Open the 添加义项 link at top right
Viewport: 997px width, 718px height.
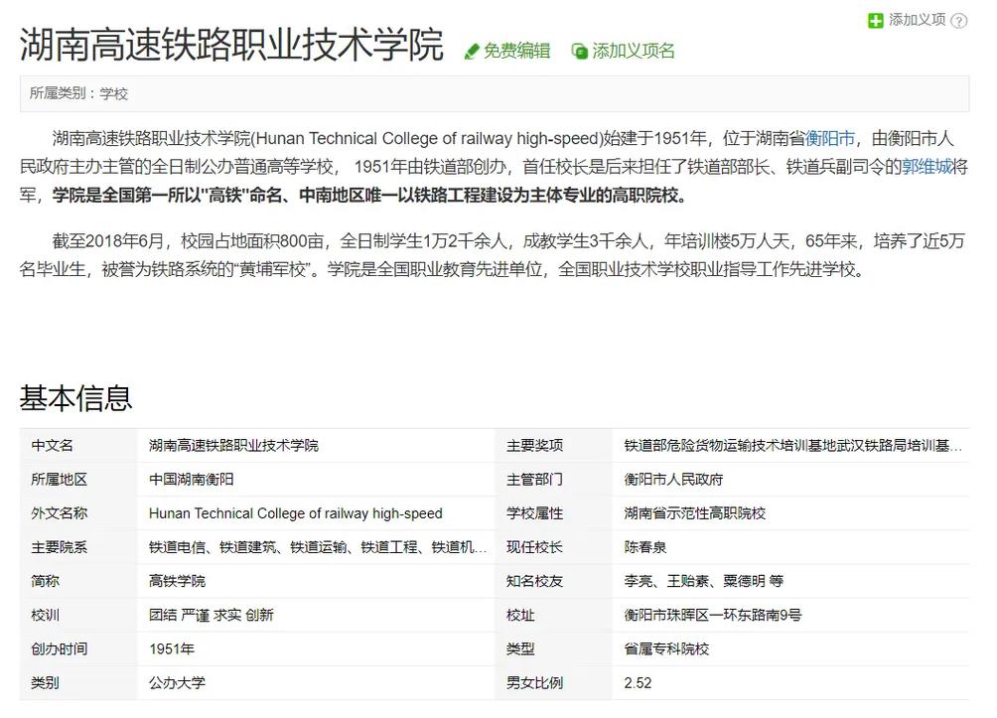click(x=917, y=20)
